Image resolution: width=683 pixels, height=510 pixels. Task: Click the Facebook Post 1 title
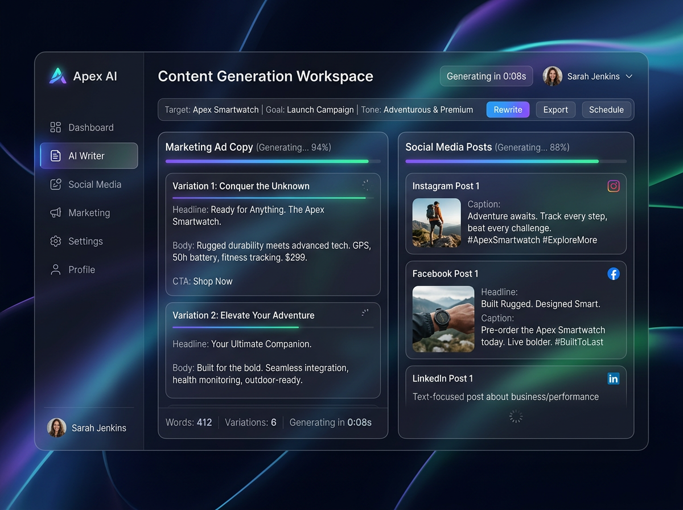445,274
